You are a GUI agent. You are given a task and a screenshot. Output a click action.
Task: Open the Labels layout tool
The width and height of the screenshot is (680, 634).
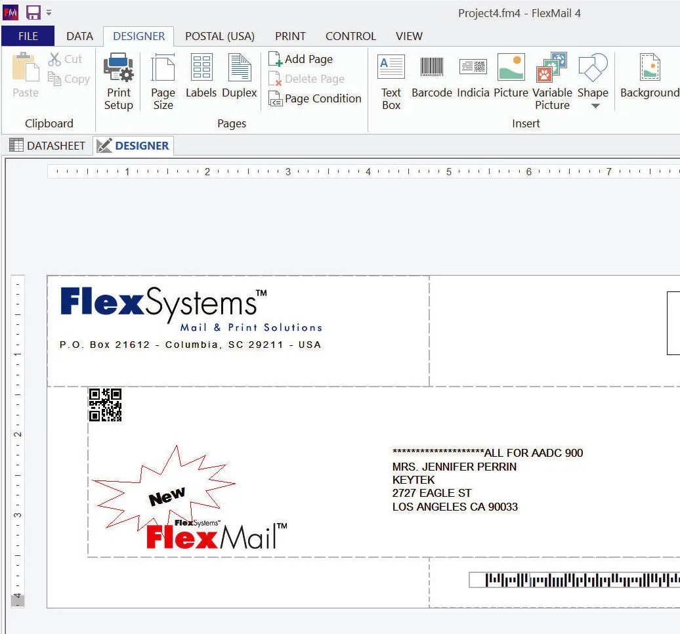(x=202, y=75)
